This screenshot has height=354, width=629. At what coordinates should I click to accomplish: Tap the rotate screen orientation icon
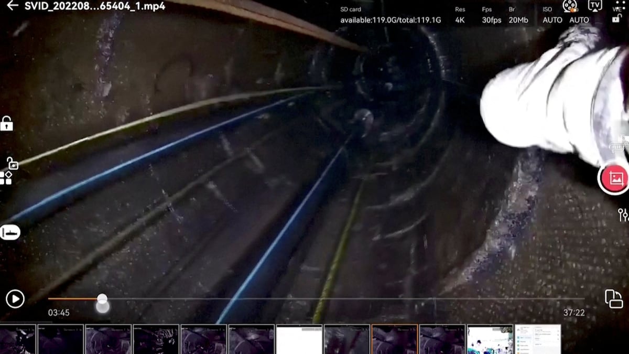coord(613,298)
